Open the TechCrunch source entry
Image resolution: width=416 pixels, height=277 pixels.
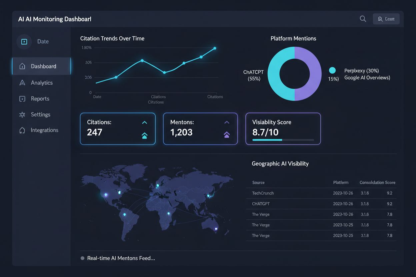(263, 193)
